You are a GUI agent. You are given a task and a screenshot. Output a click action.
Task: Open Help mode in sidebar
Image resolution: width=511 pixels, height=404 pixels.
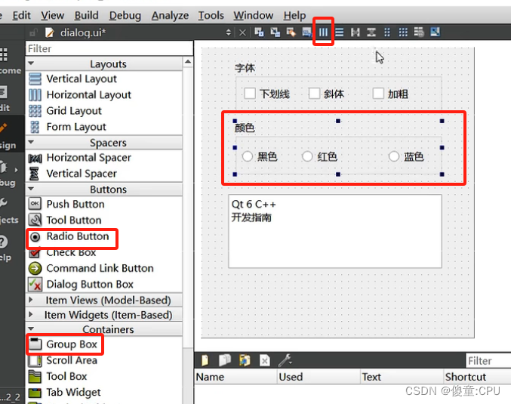pos(5,248)
